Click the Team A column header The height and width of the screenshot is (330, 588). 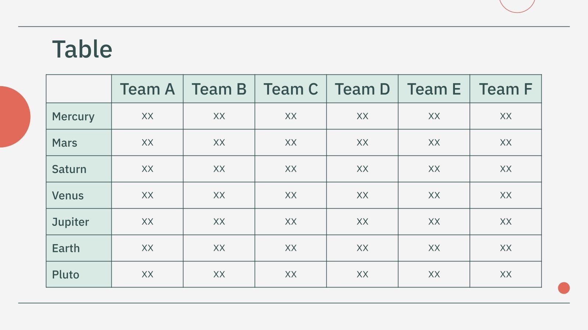147,89
